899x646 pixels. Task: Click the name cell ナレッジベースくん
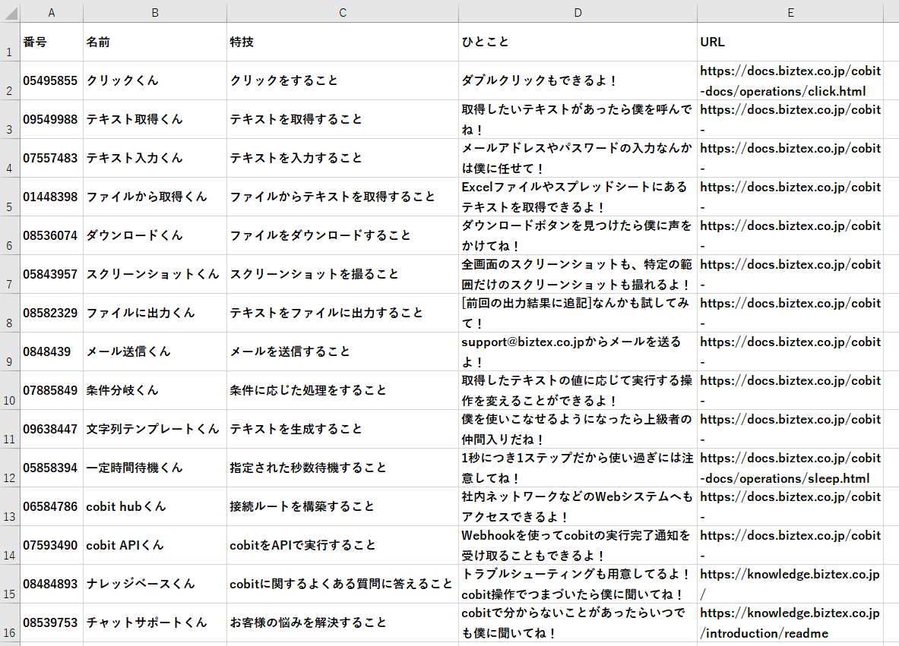coord(155,585)
